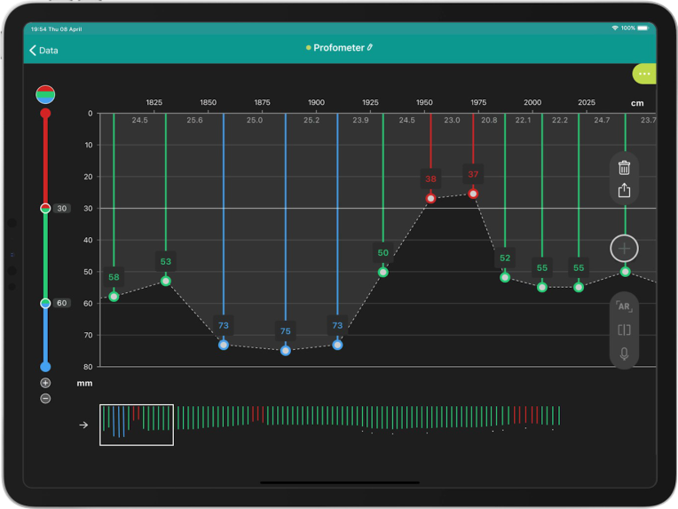The height and width of the screenshot is (509, 678).
Task: Select the 55 marker near 2025 cm
Action: pos(579,287)
